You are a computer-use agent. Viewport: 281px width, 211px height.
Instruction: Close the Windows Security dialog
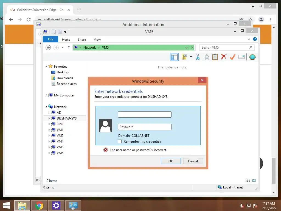tap(202, 80)
